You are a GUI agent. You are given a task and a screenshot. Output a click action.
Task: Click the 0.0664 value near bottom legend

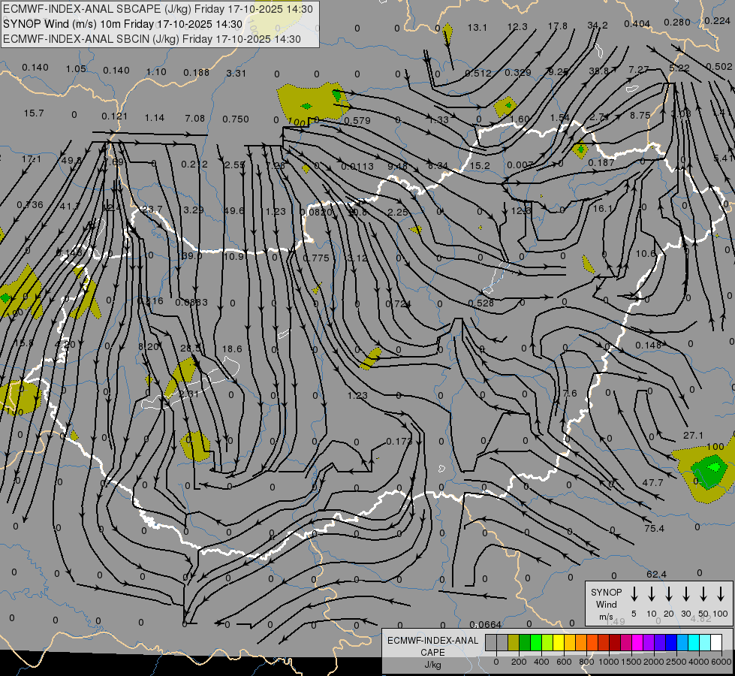485,625
